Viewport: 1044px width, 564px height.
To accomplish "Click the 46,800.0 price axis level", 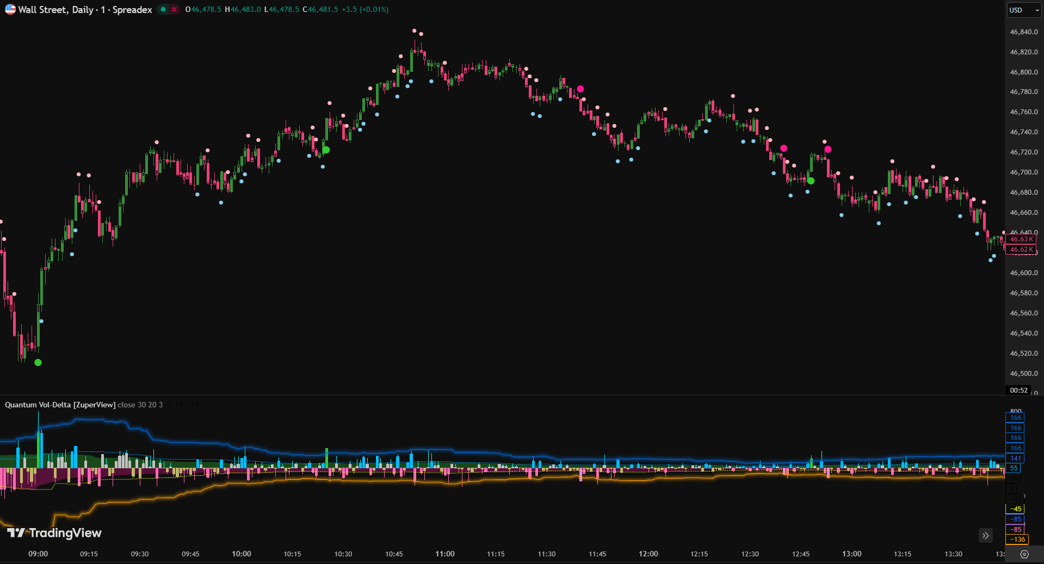I will 1023,72.
